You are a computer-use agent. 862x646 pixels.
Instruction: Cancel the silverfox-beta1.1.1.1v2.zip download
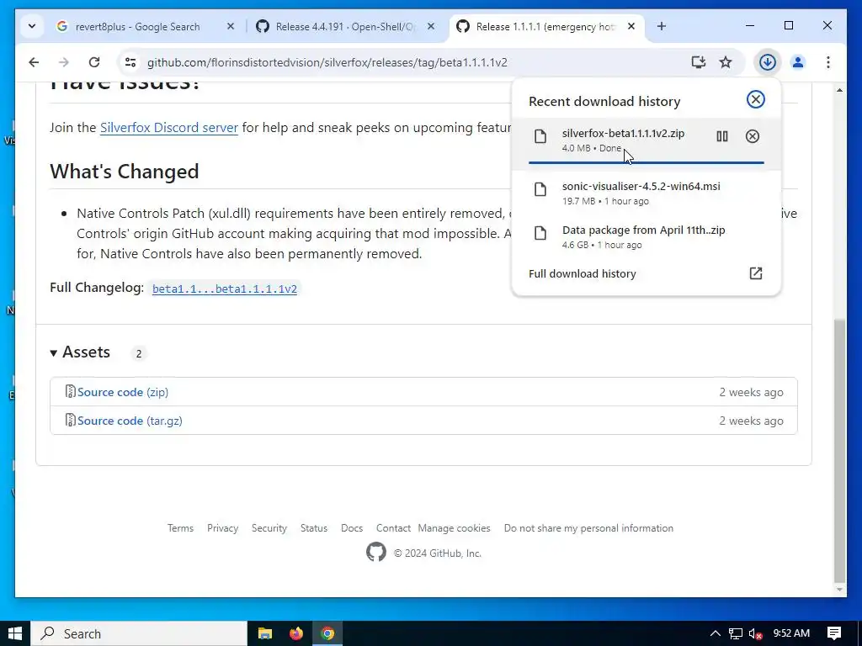[752, 136]
